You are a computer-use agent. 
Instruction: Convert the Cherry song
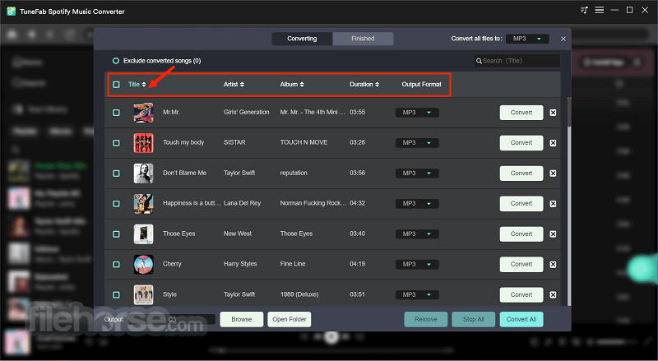tap(521, 265)
